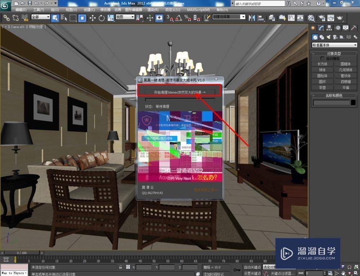Open the 全部 selection filter dropdown
Screen dimensions: 360x276
pyautogui.click(x=40, y=17)
